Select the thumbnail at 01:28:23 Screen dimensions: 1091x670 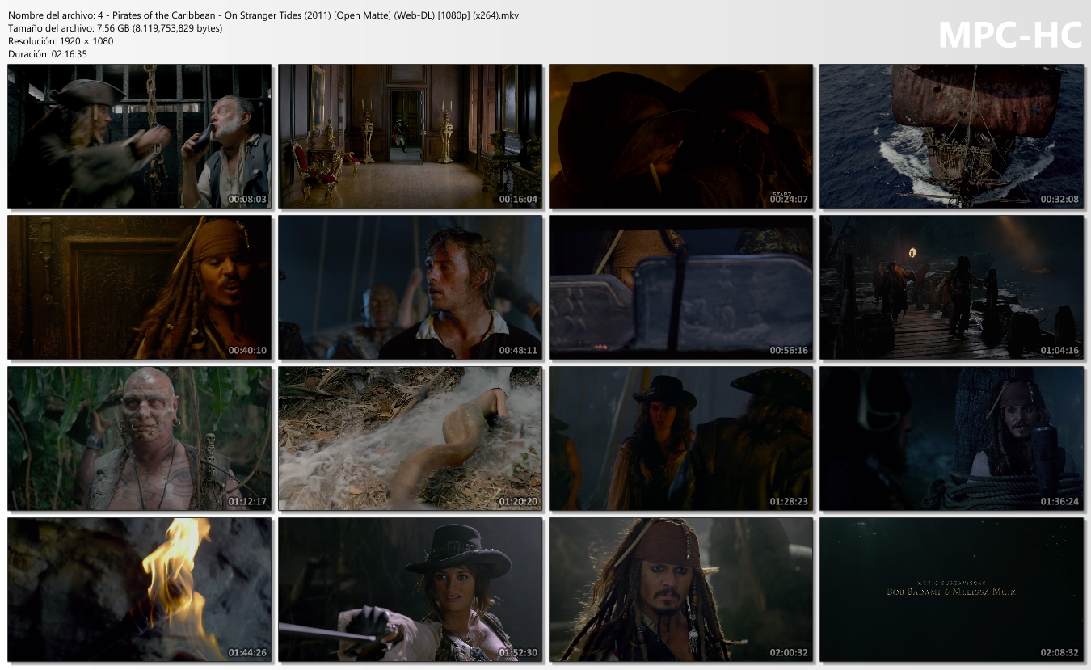click(x=681, y=439)
